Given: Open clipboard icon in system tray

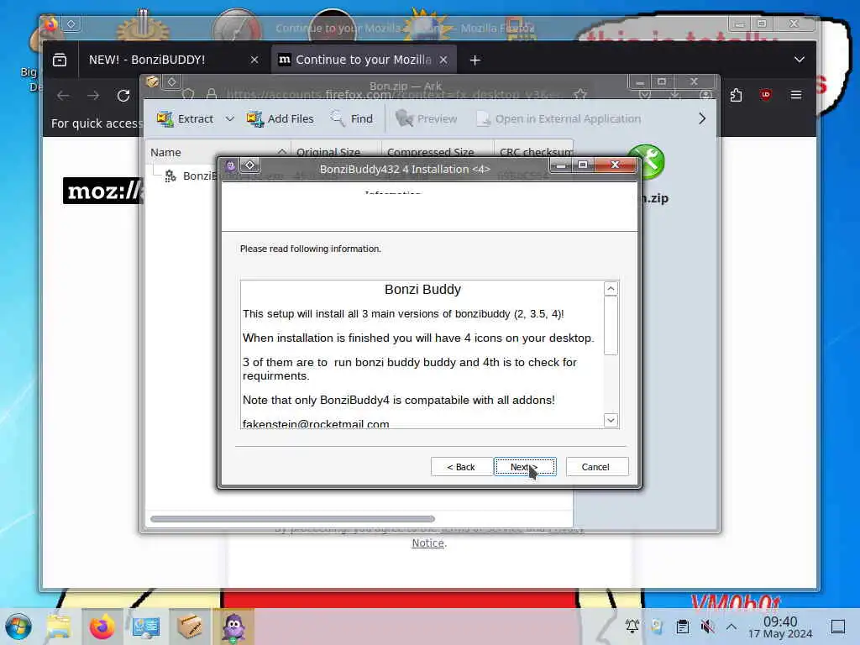Looking at the screenshot, I should (x=682, y=626).
